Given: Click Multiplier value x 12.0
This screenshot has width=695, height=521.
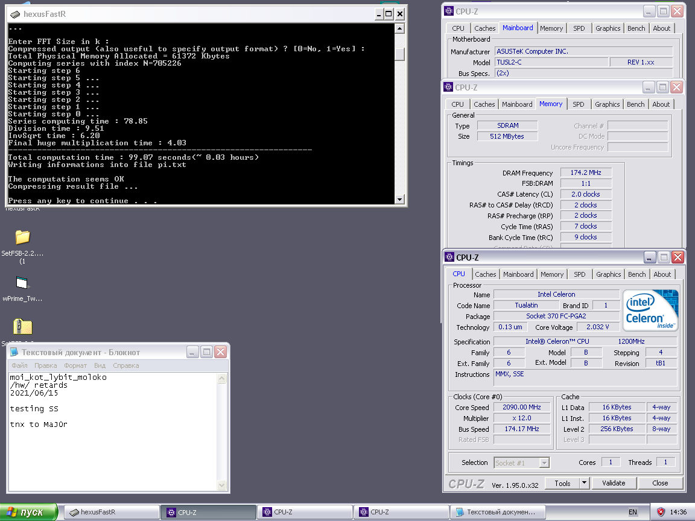Looking at the screenshot, I should [522, 418].
